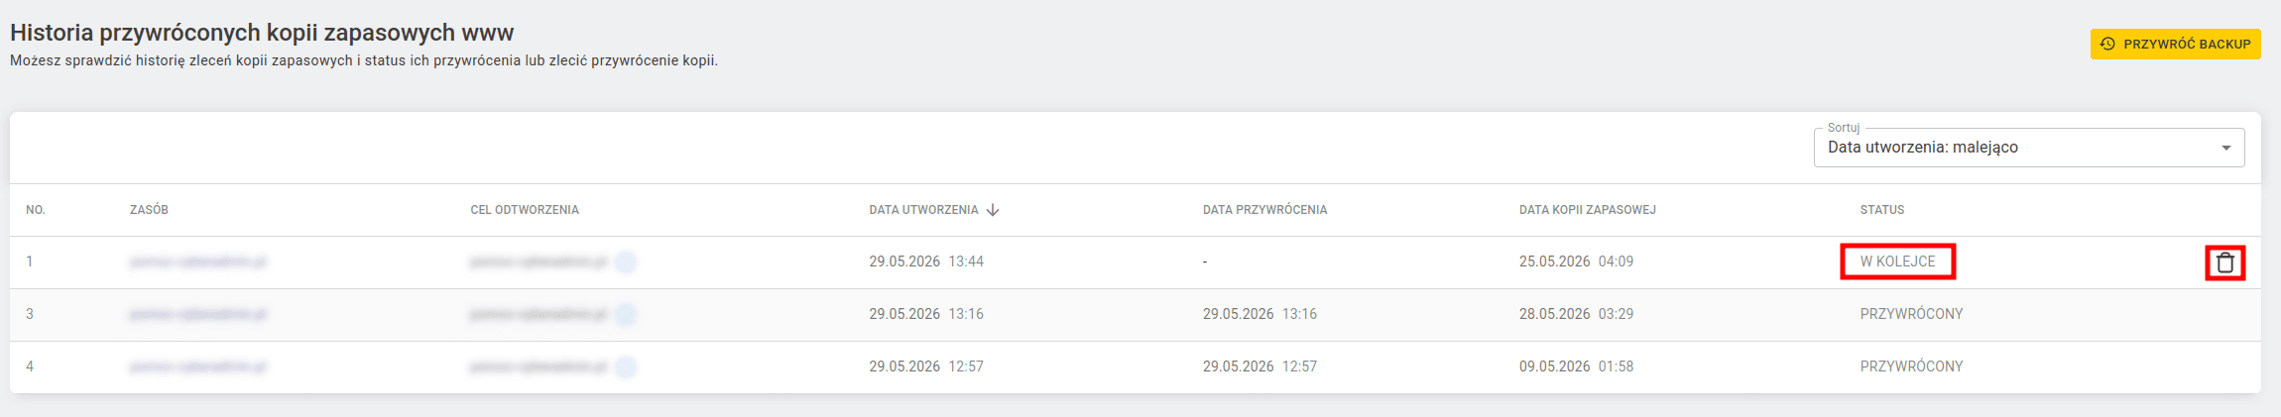Click the Zasób column header

pos(149,210)
